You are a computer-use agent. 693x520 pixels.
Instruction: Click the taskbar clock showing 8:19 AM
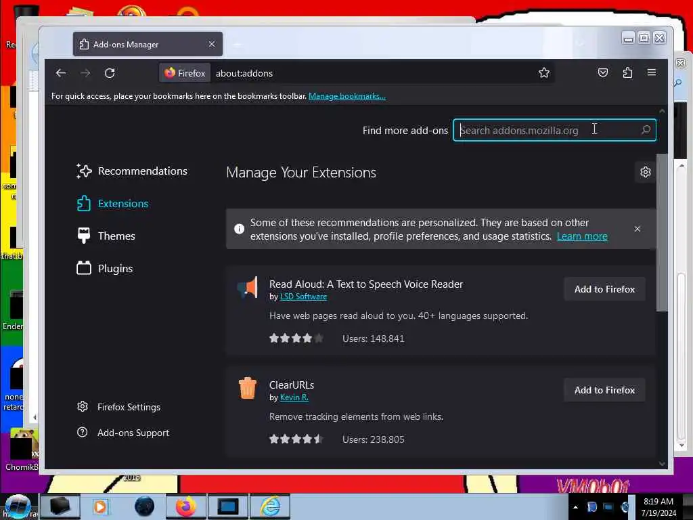pos(658,507)
